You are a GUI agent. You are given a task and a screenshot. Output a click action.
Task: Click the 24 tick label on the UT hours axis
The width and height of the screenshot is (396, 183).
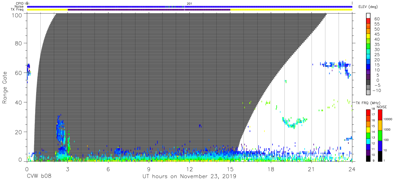352,169
